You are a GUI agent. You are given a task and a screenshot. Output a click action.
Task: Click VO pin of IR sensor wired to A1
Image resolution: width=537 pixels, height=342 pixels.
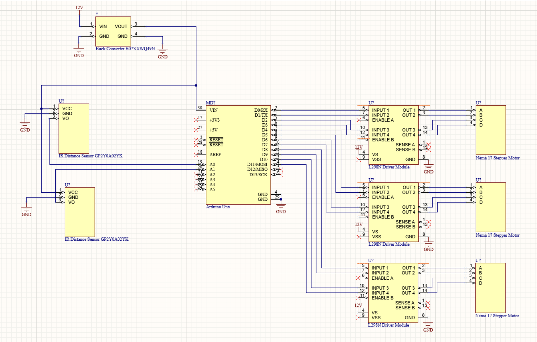tap(71, 202)
